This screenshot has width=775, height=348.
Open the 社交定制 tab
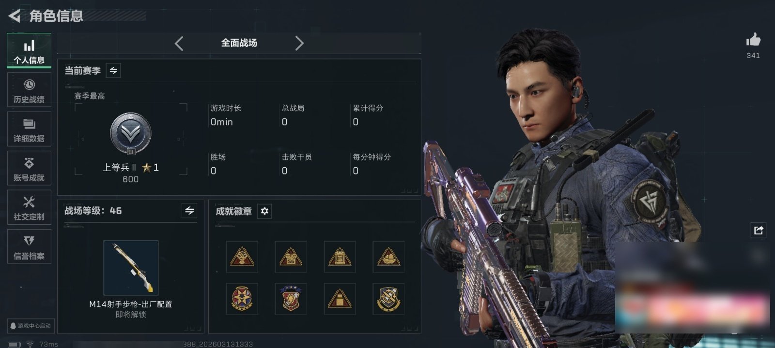coord(29,207)
